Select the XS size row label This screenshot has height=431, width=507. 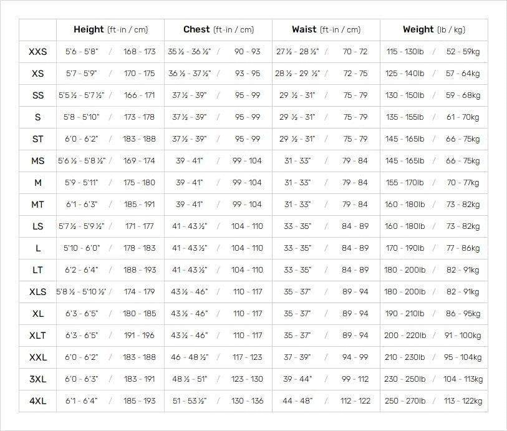tap(38, 74)
